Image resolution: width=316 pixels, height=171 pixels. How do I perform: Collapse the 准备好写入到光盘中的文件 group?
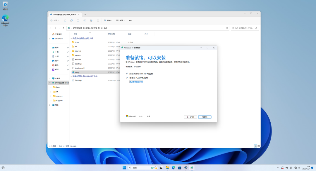71,76
